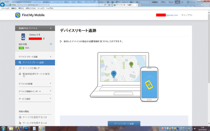The height and width of the screenshot is (131, 210).
Task: Click the red IME tray icon
Action: click(x=162, y=128)
